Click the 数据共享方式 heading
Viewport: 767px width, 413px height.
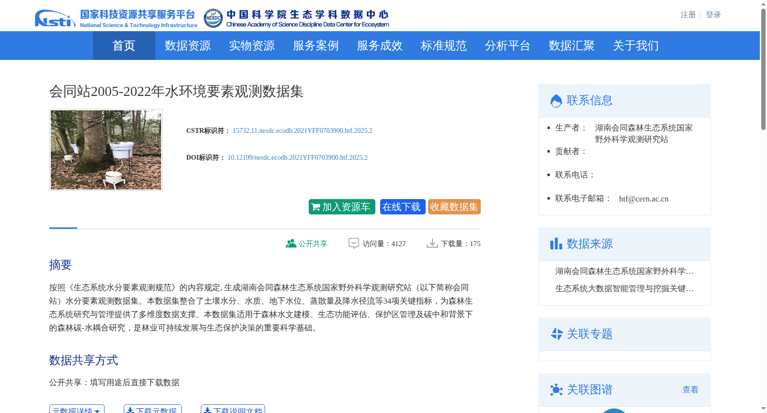(x=83, y=360)
